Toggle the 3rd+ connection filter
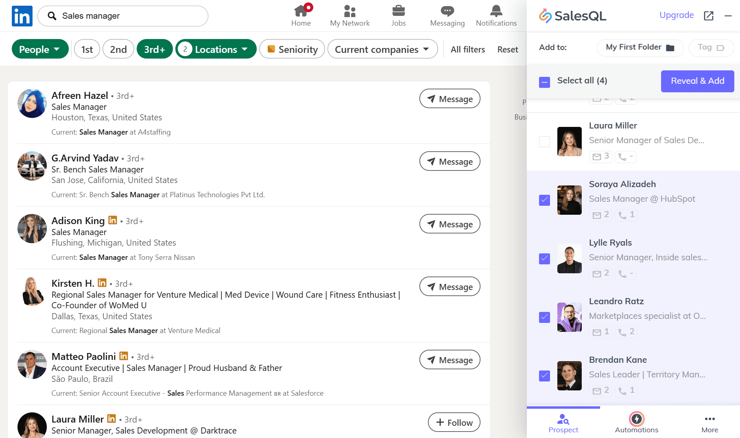Image resolution: width=740 pixels, height=438 pixels. coord(155,49)
